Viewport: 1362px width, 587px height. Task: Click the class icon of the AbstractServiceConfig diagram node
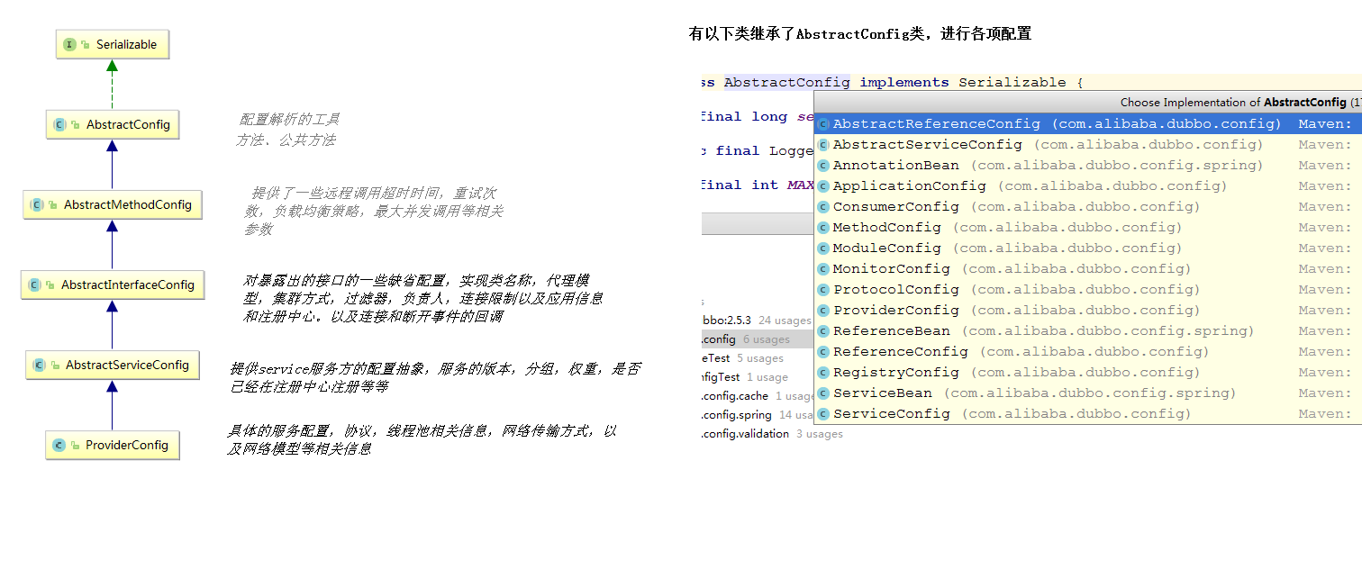click(x=39, y=365)
